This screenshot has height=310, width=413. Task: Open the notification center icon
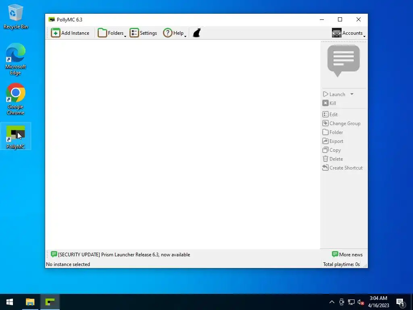coord(400,302)
